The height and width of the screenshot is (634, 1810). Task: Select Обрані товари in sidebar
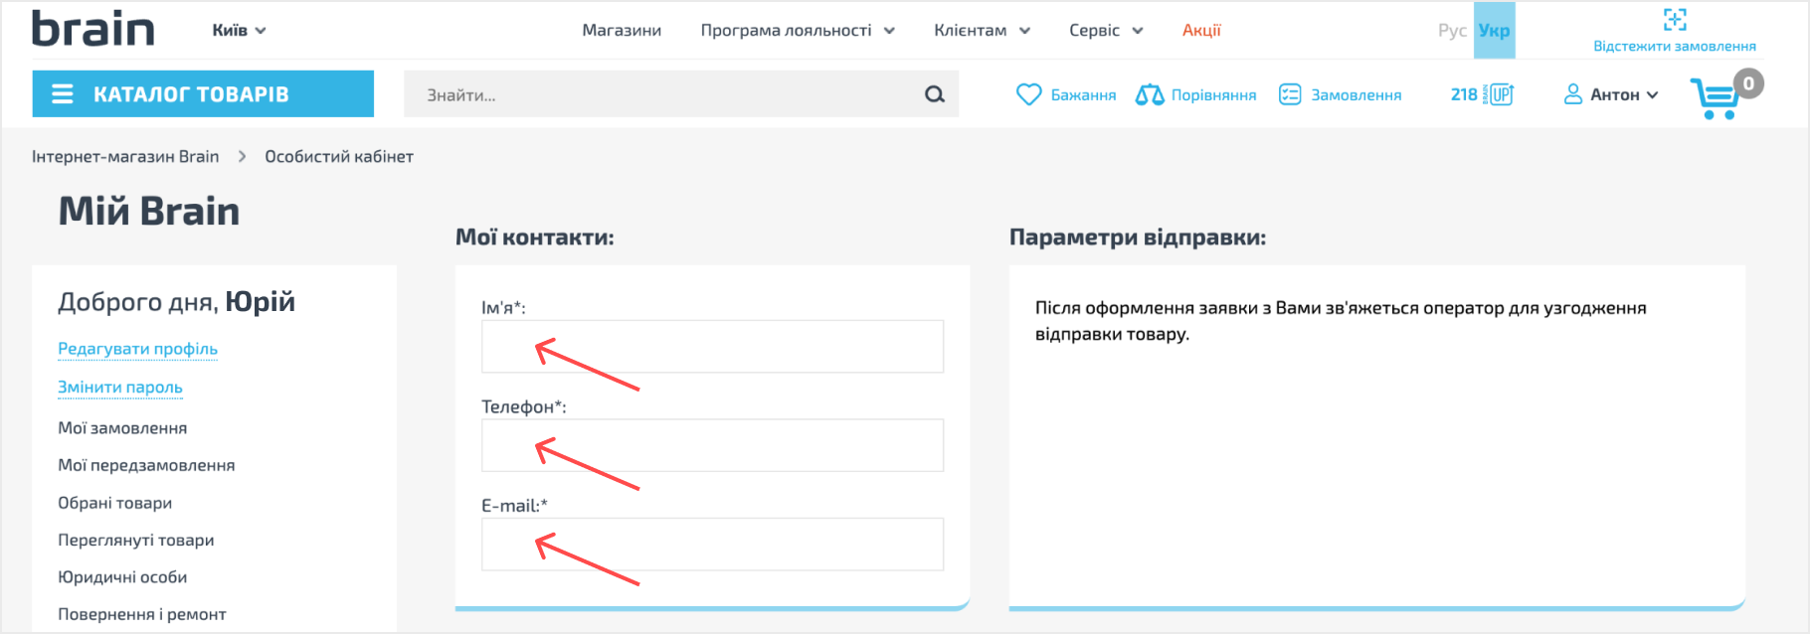pyautogui.click(x=114, y=503)
